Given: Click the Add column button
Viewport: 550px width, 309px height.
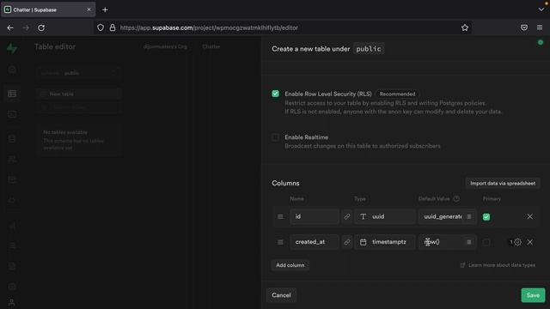Looking at the screenshot, I should coord(290,265).
